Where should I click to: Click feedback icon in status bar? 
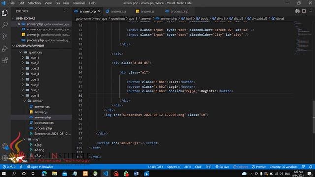[303, 167]
